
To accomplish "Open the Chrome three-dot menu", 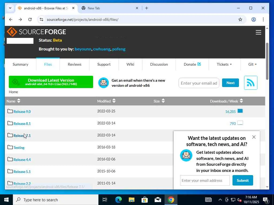I will click(263, 19).
